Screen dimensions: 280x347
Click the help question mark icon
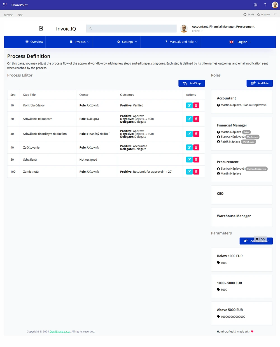point(265,5)
